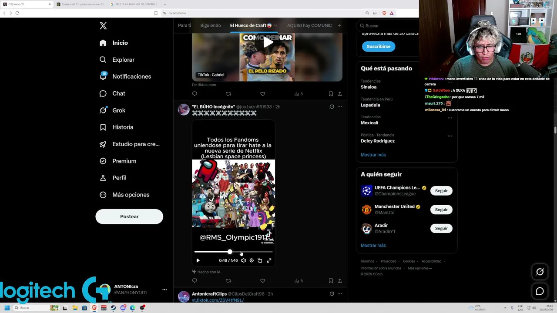
Task: Bookmark the EL BÚHO Incógnito post
Action: click(331, 281)
